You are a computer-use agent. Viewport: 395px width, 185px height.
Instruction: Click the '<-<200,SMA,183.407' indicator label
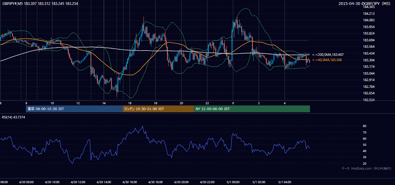pos(328,55)
